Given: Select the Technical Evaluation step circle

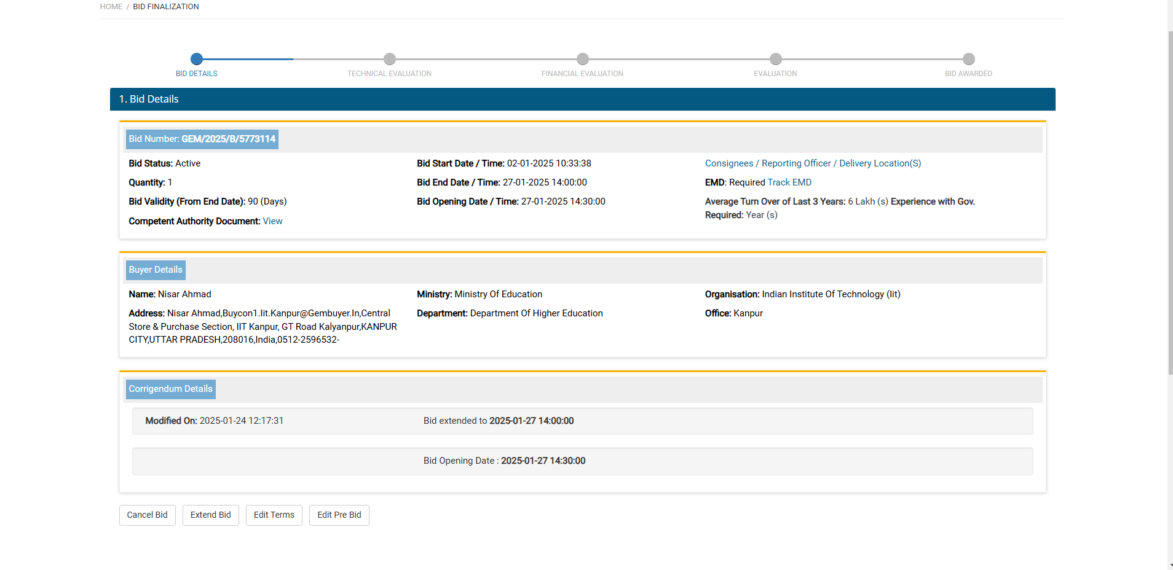Looking at the screenshot, I should [x=390, y=59].
